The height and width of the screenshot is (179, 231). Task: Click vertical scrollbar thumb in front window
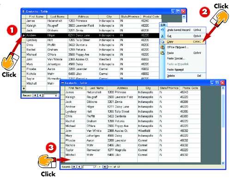[223, 111]
